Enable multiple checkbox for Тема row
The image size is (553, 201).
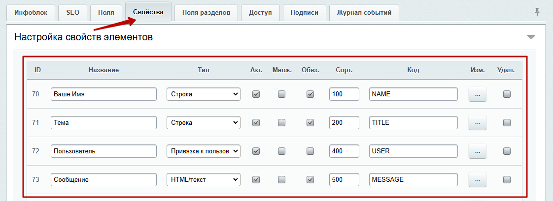click(x=282, y=123)
